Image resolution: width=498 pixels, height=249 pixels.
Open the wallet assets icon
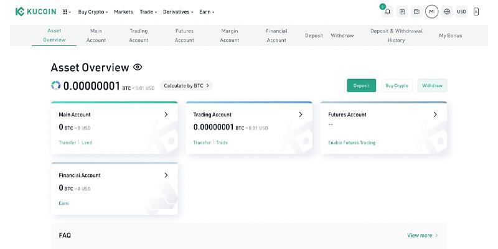[x=416, y=12]
